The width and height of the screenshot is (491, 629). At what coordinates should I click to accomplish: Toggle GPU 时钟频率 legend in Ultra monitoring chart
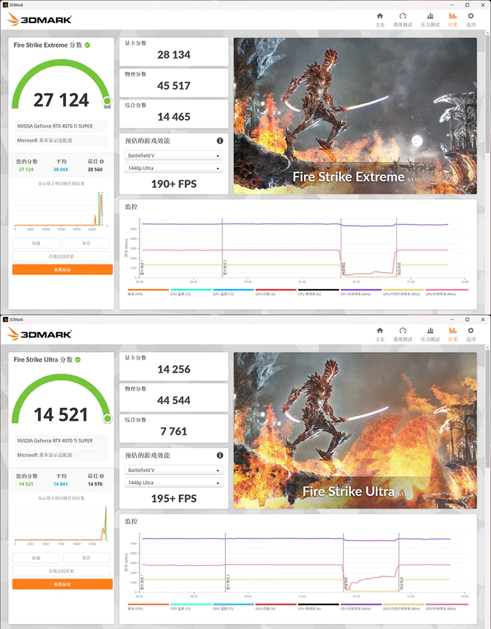(x=447, y=607)
